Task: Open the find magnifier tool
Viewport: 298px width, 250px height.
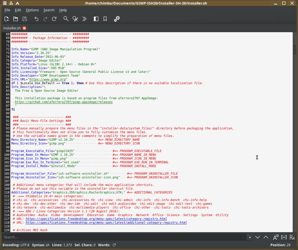Action: [66, 19]
